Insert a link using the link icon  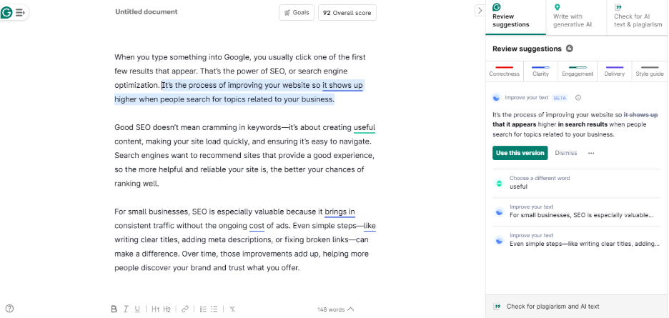coord(185,309)
